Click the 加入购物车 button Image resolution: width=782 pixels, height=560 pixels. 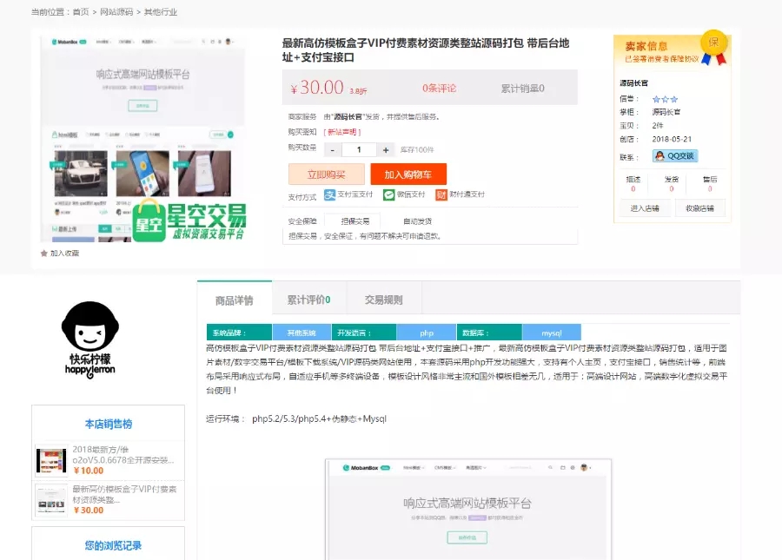(408, 174)
